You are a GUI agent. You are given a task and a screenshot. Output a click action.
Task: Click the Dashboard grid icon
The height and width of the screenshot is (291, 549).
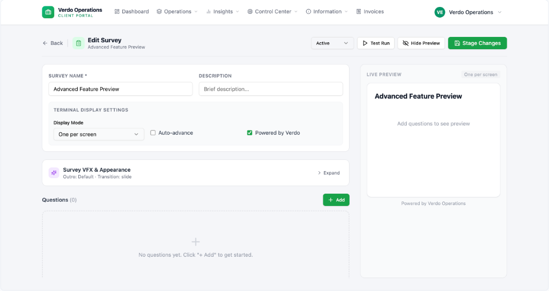117,12
